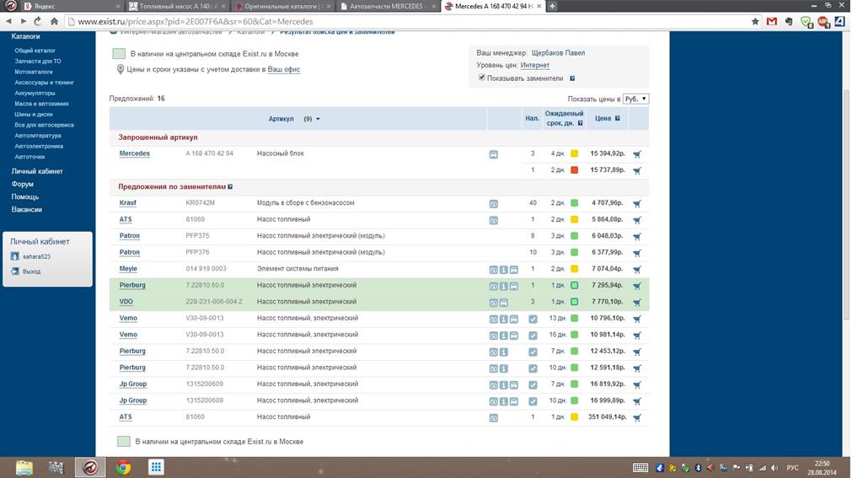Open Помощь in the sidebar menu
Screen dimensions: 863x478
tap(24, 196)
